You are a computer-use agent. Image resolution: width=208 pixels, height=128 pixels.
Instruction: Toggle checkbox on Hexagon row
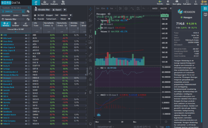point(29,78)
